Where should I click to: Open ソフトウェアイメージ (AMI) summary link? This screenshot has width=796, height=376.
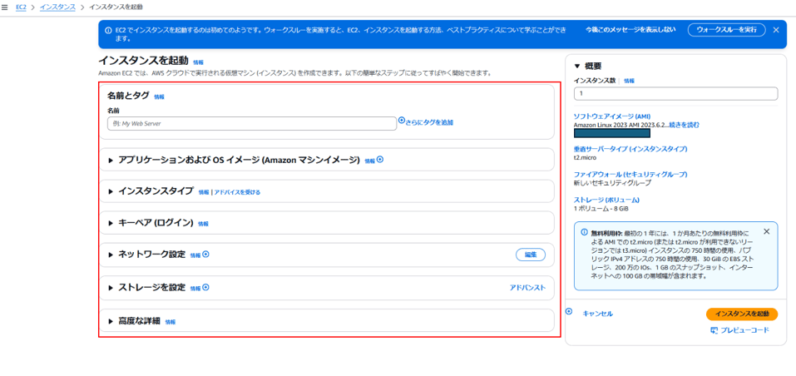click(x=612, y=116)
